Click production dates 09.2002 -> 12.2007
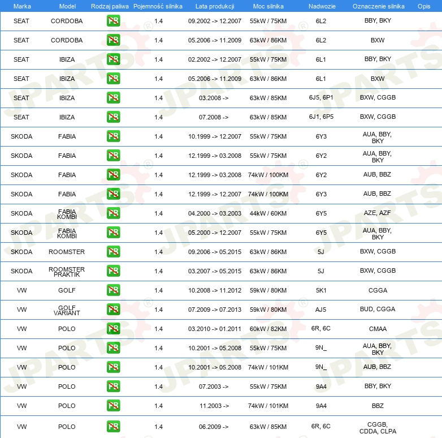Screen dimensions: 442x438 [215, 21]
